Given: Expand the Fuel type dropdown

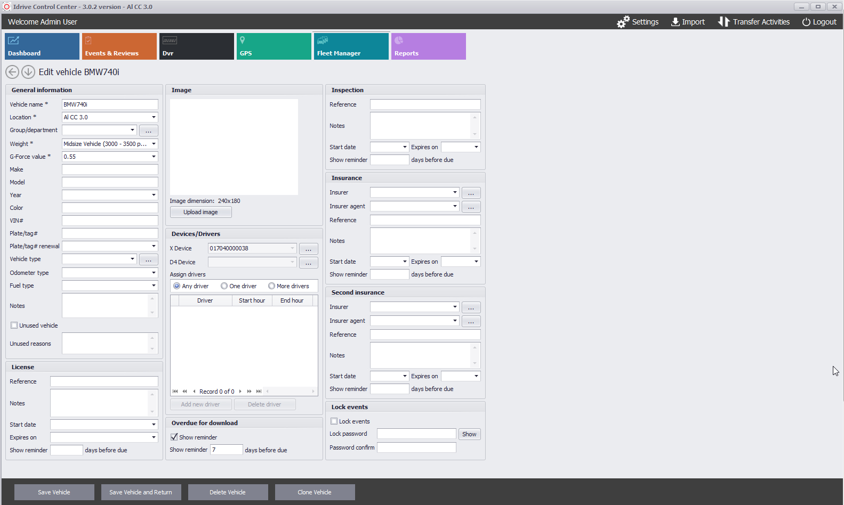Looking at the screenshot, I should (x=154, y=286).
